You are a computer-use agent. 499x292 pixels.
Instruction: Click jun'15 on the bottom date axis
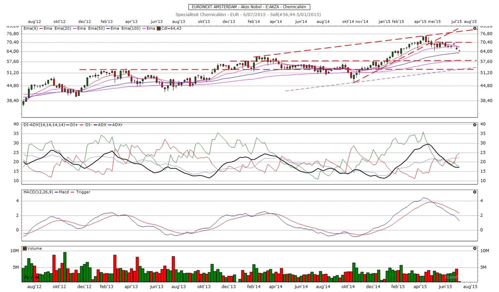[x=445, y=287]
